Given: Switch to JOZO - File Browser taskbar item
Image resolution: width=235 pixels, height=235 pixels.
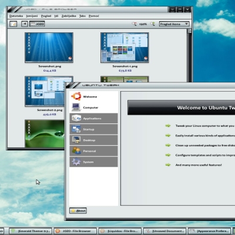Looking at the screenshot, I should tap(75, 231).
